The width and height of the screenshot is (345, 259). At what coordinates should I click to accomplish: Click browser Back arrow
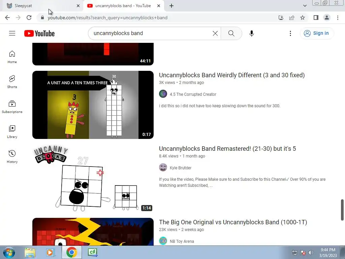pos(7,18)
